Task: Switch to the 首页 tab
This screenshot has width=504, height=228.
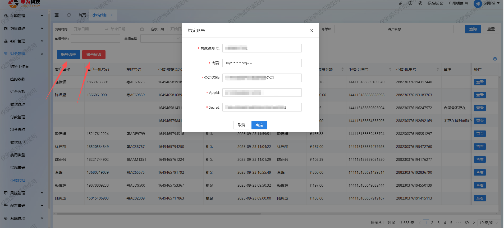Action: tap(82, 15)
